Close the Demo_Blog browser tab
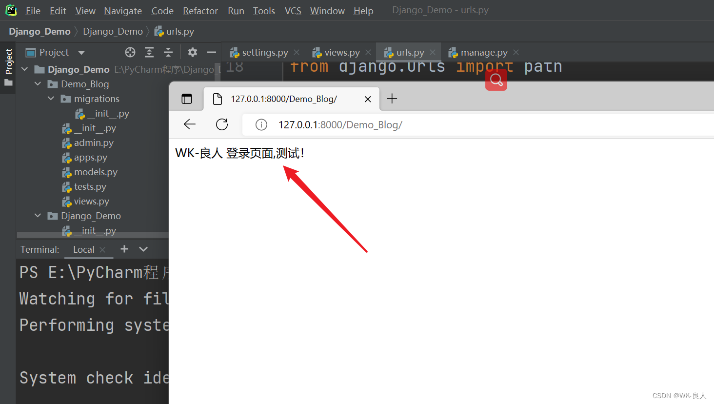 [x=368, y=99]
